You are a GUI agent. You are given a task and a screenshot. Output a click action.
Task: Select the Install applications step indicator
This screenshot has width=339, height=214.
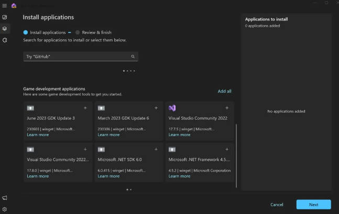45,32
